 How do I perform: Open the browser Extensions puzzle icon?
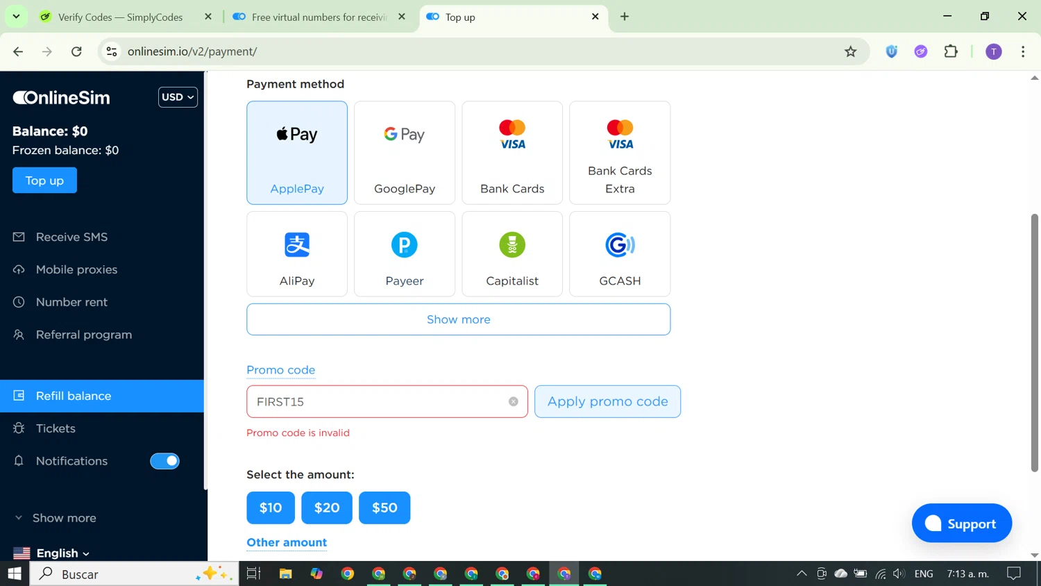point(951,51)
